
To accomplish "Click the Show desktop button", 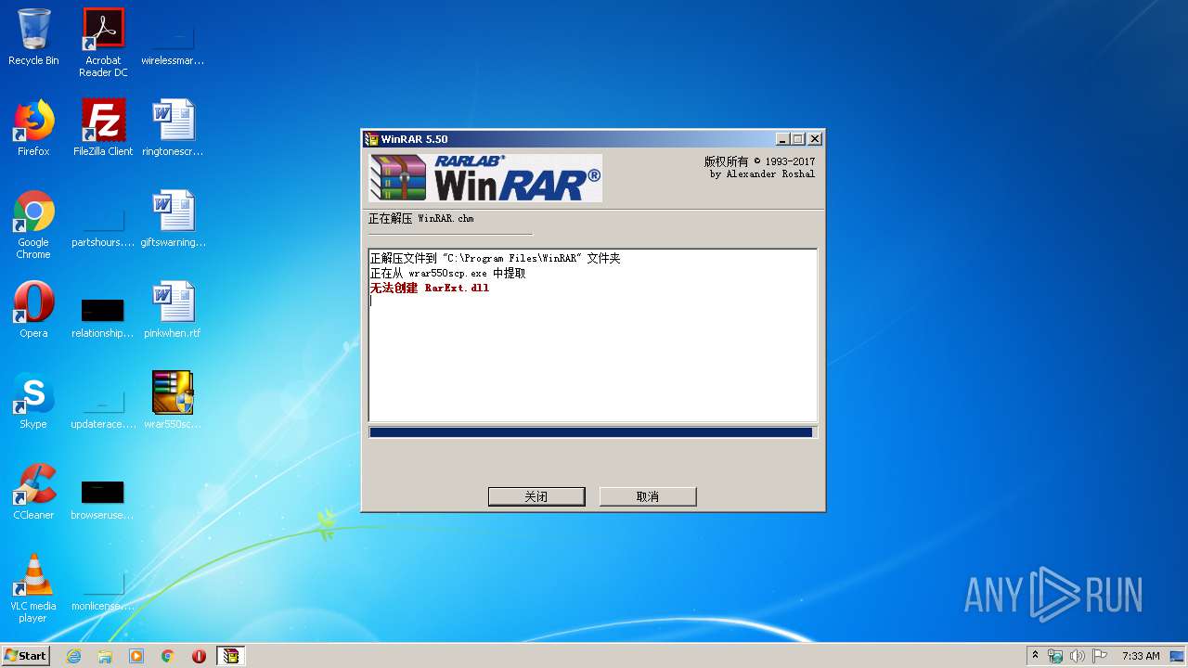I will pyautogui.click(x=1178, y=656).
